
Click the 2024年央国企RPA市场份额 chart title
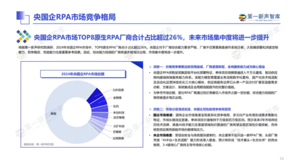(x=83, y=74)
